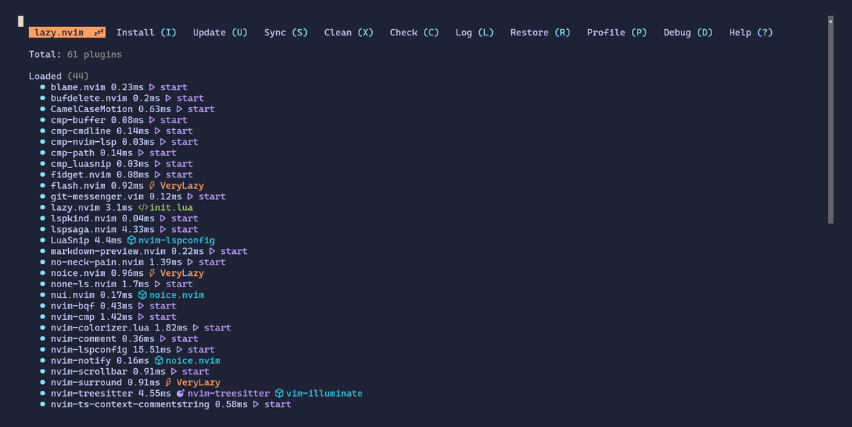The image size is (852, 427).
Task: Run Sync (S) from the menu
Action: pyautogui.click(x=285, y=33)
